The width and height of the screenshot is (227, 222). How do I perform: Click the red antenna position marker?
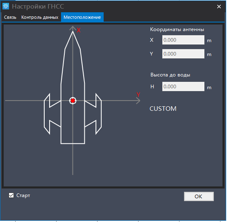coord(73,101)
